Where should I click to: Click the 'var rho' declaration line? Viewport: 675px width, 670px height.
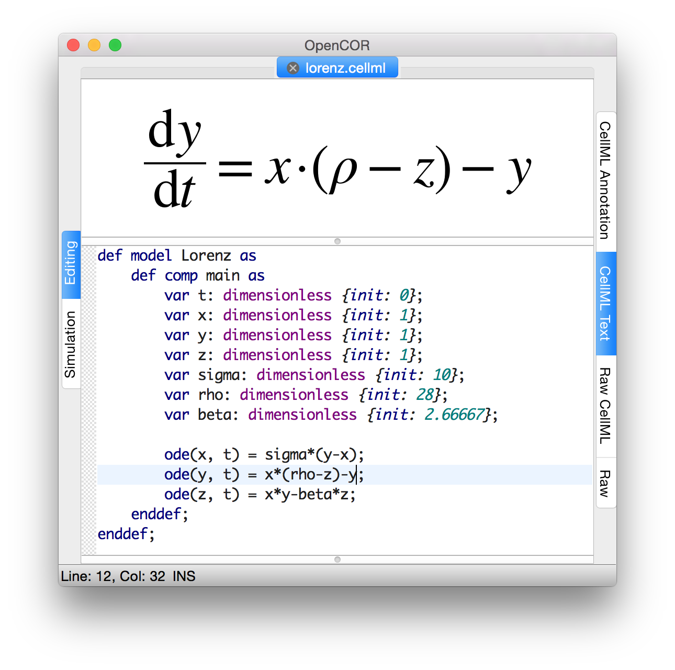[306, 395]
